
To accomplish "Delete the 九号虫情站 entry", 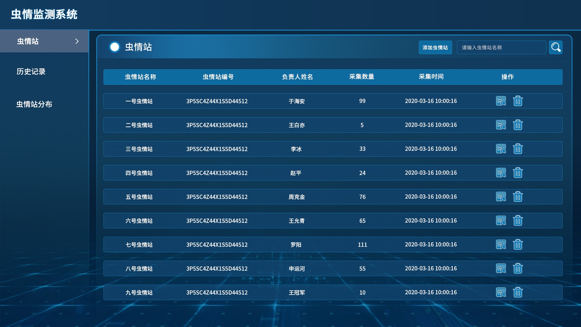I will 518,292.
